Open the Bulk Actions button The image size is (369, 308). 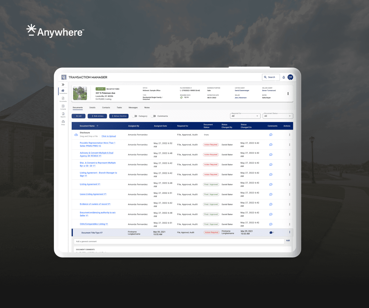[x=97, y=116]
